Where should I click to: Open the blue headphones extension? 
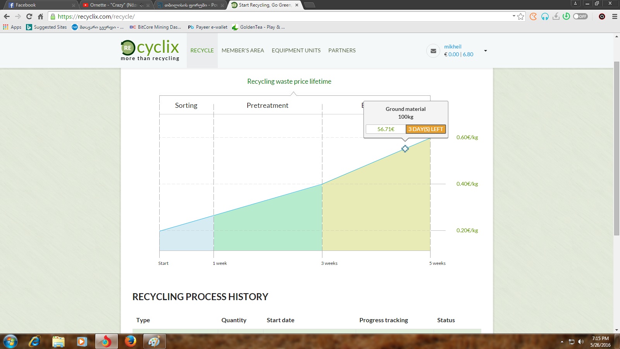click(x=545, y=16)
